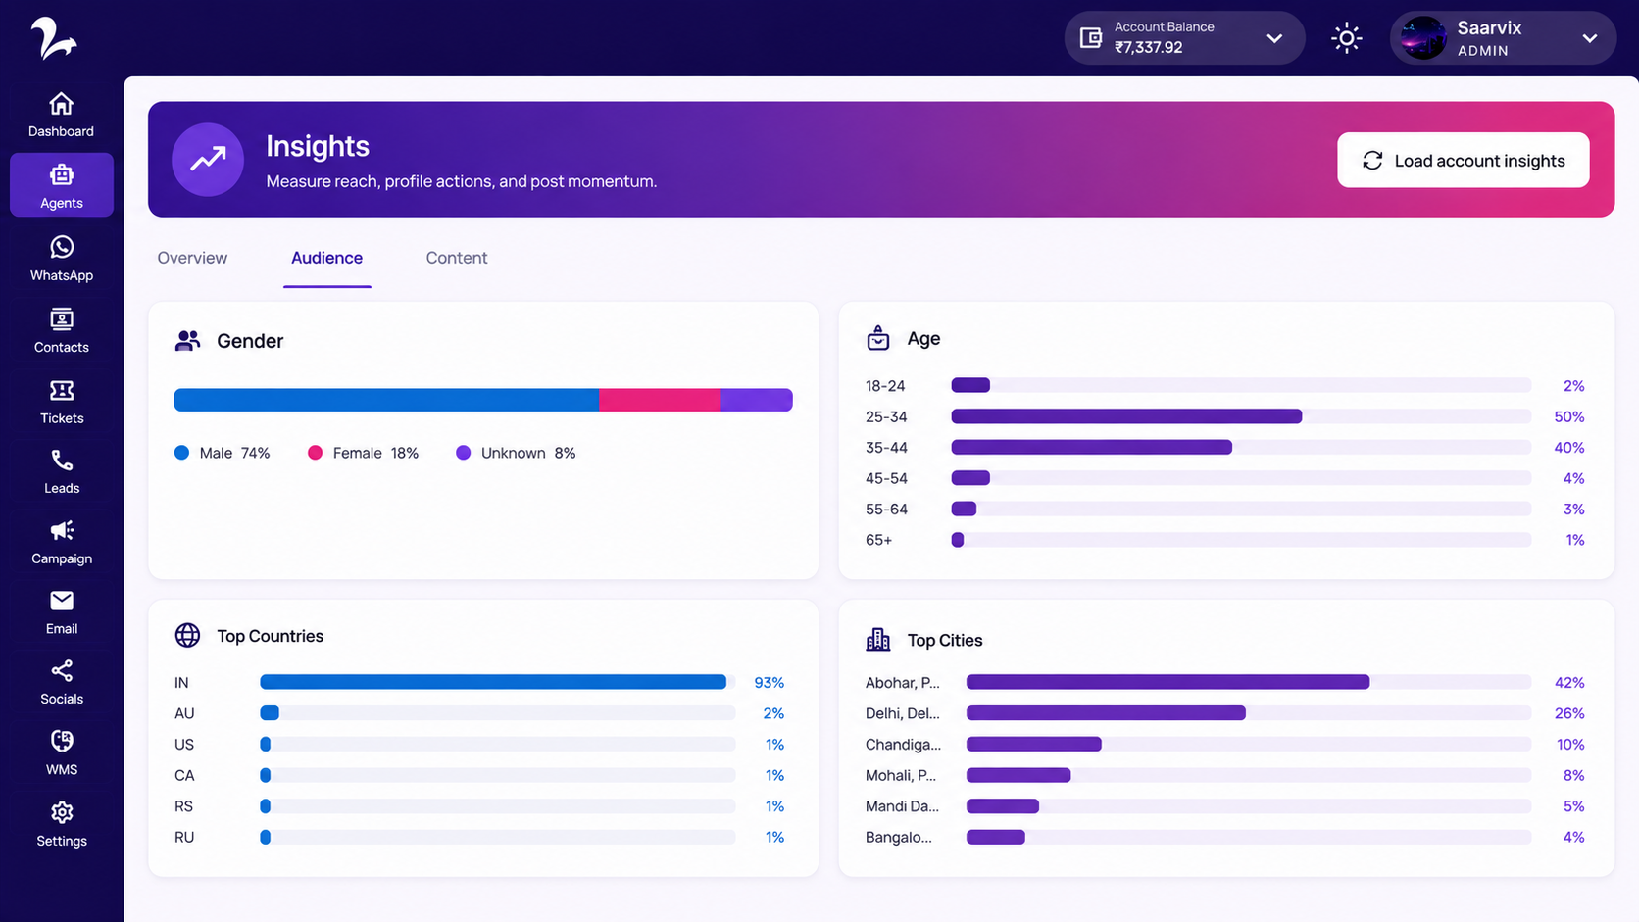
Task: Click the "42%" city value
Action: click(x=1569, y=683)
